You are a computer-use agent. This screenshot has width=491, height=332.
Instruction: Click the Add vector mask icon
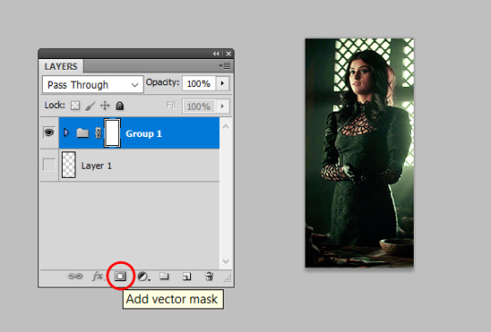click(120, 276)
